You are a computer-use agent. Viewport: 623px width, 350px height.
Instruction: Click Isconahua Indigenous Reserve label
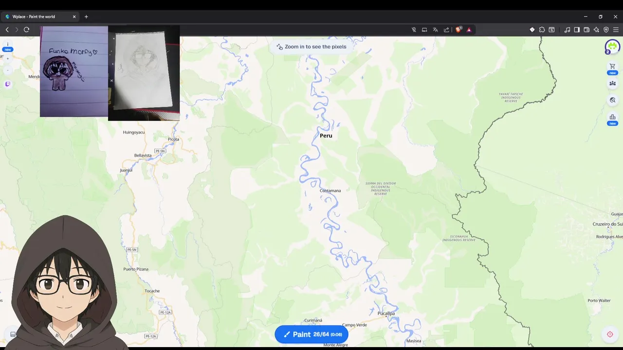(x=459, y=238)
